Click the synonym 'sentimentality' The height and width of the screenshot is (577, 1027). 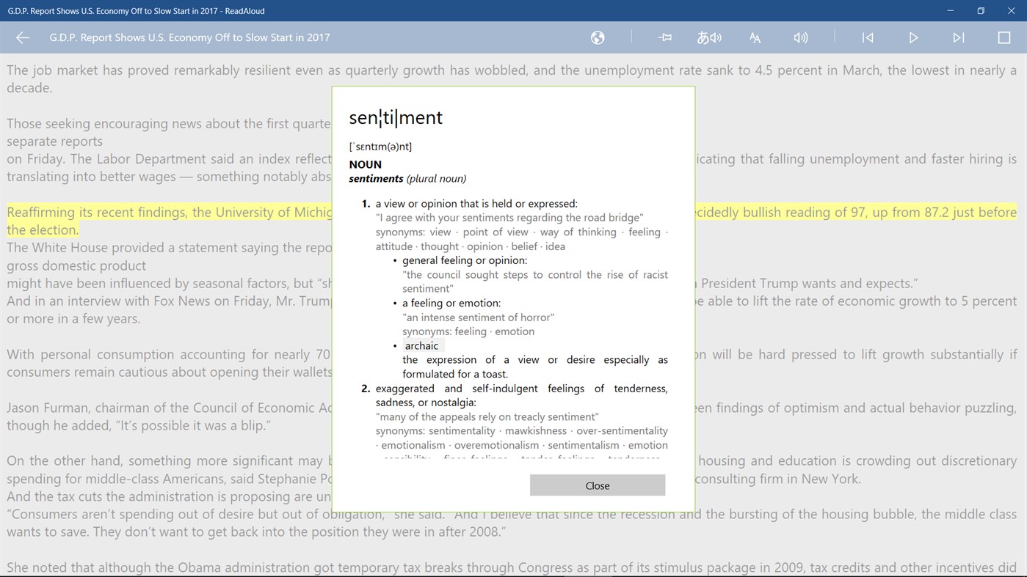point(462,430)
